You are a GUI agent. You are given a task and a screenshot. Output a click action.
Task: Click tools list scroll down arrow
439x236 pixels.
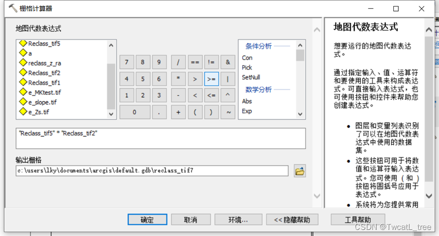click(x=300, y=114)
